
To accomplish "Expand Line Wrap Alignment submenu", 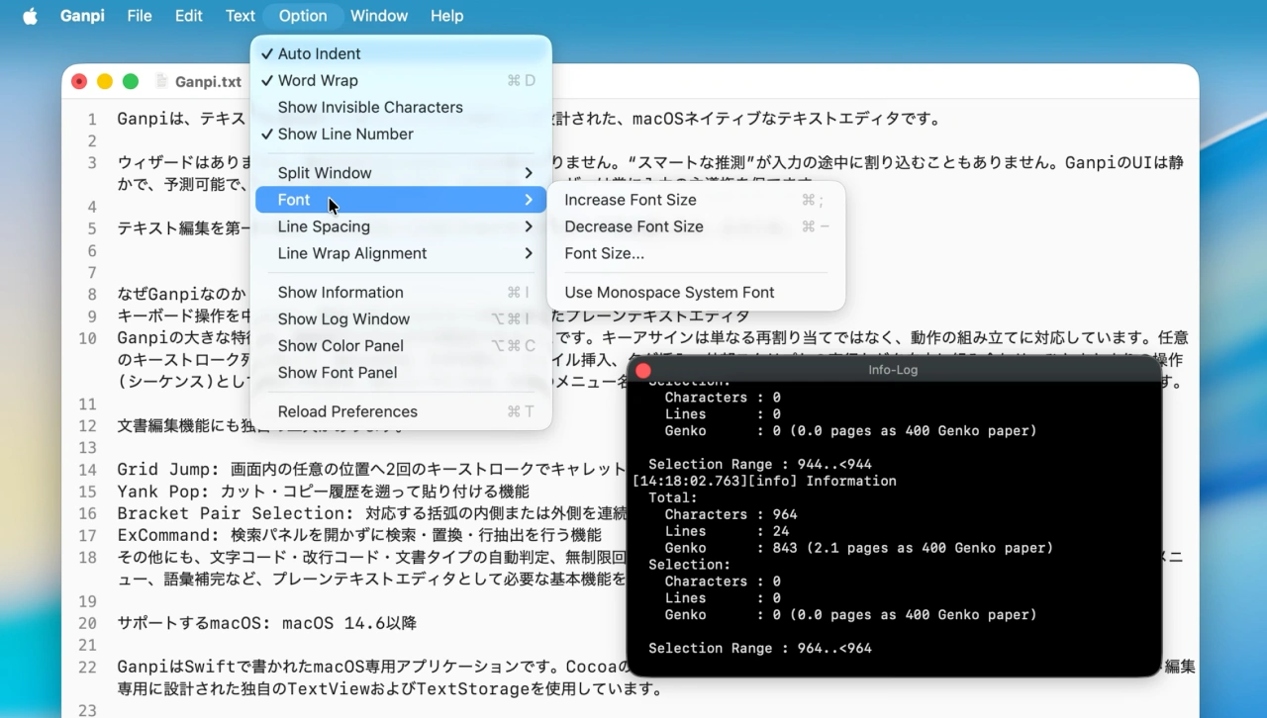I will click(x=401, y=253).
